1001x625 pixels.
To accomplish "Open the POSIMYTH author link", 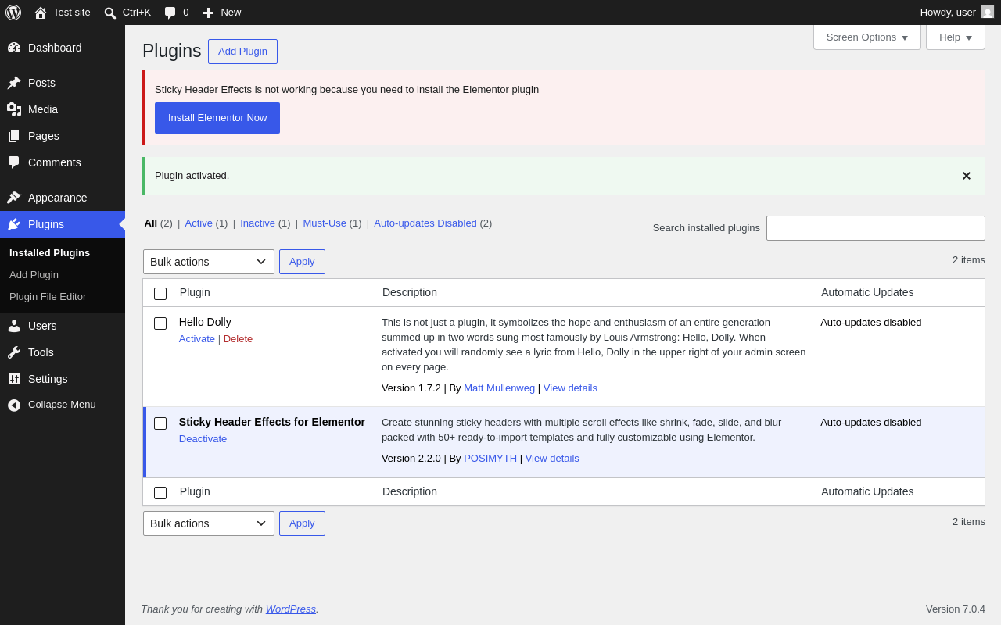I will [490, 459].
